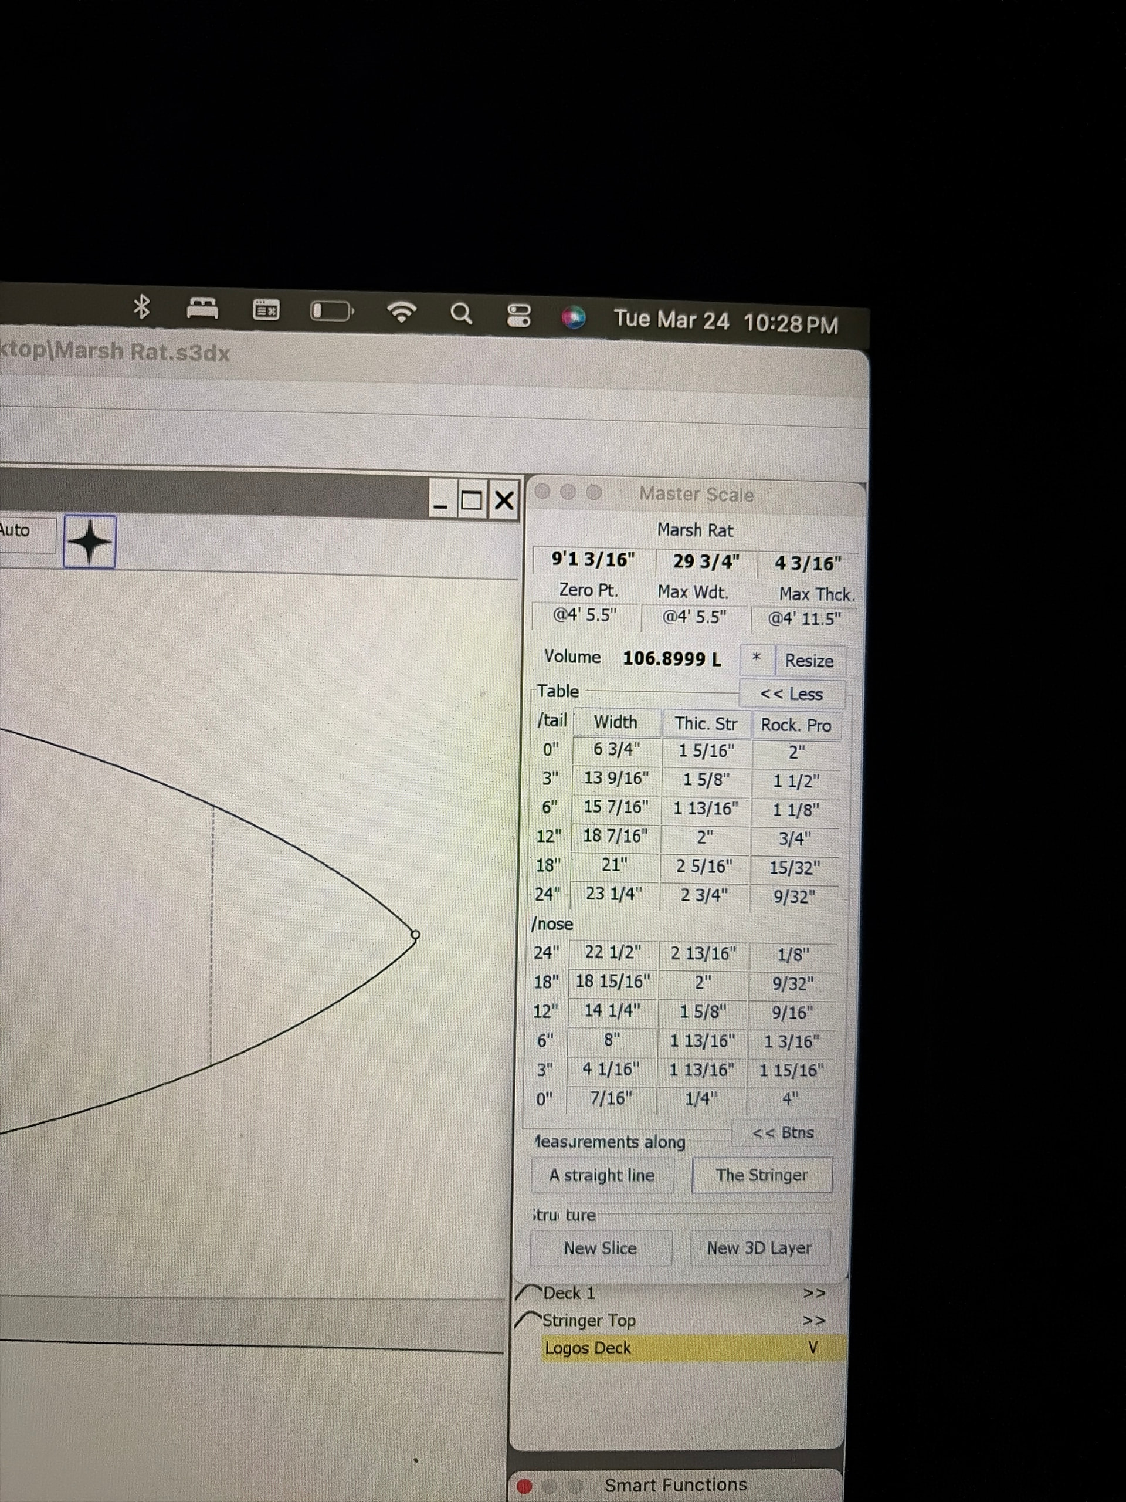The width and height of the screenshot is (1126, 1502).
Task: Collapse buttons with << Btns
Action: tap(782, 1132)
